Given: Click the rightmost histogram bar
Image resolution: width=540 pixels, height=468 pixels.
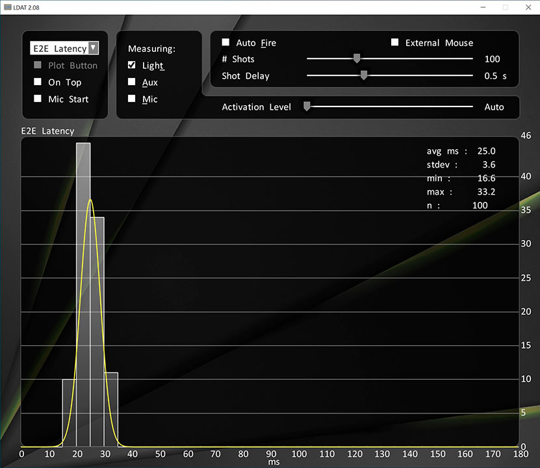Looking at the screenshot, I should (x=111, y=410).
